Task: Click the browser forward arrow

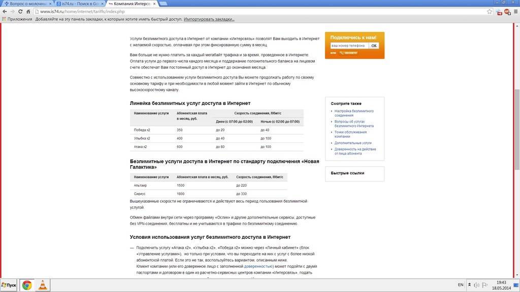Action: click(13, 12)
